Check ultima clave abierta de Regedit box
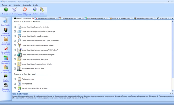This screenshot has width=174, height=105. pos(15,55)
